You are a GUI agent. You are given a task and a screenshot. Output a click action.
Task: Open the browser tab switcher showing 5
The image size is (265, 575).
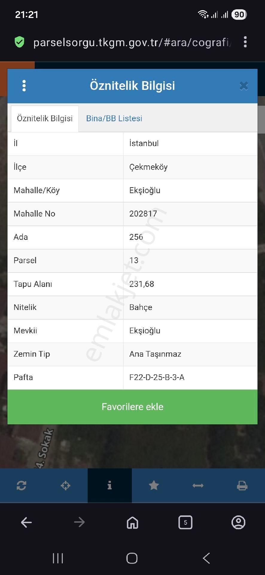pos(185,522)
